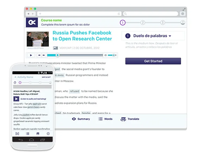The width and height of the screenshot is (211, 158).
Task: Reload the page with the refresh icon
Action: pyautogui.click(x=119, y=14)
